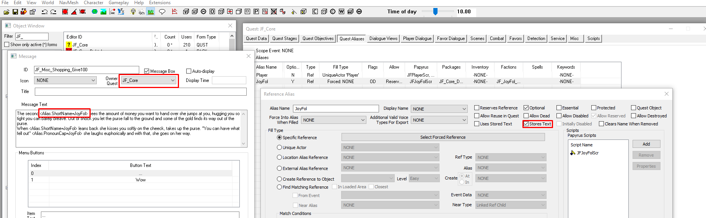
Task: Select Find Matching Reference radio option
Action: 280,187
